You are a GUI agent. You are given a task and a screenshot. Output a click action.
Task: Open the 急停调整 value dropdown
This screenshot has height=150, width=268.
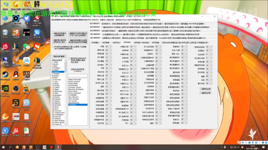click(158, 76)
